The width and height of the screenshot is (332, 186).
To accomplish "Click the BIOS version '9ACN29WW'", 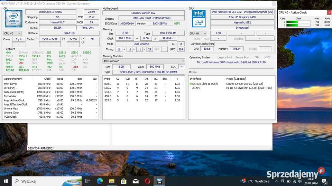I will (160, 23).
